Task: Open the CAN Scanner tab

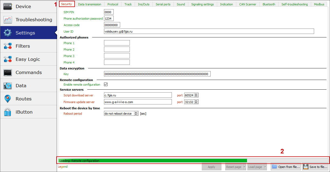Action: pos(248,4)
